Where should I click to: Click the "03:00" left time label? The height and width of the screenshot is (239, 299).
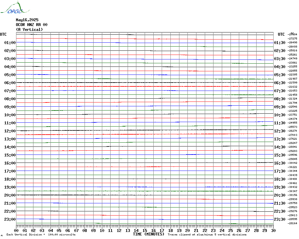click(10, 59)
